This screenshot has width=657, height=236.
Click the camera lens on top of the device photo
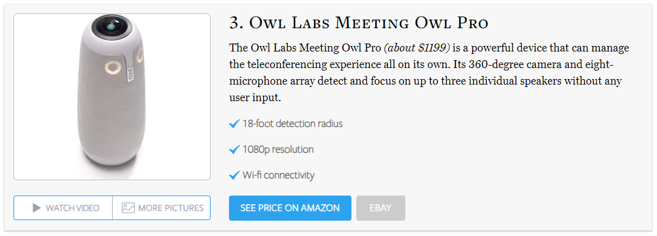tap(112, 28)
